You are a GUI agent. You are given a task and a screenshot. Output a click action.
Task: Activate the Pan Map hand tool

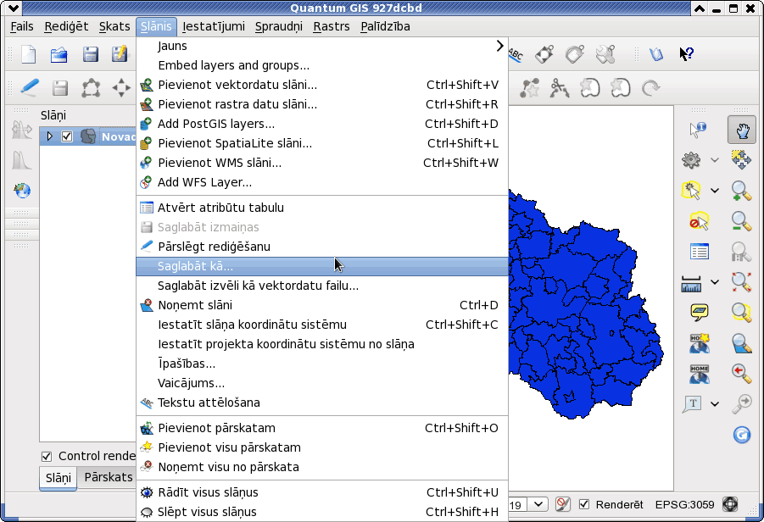(742, 130)
